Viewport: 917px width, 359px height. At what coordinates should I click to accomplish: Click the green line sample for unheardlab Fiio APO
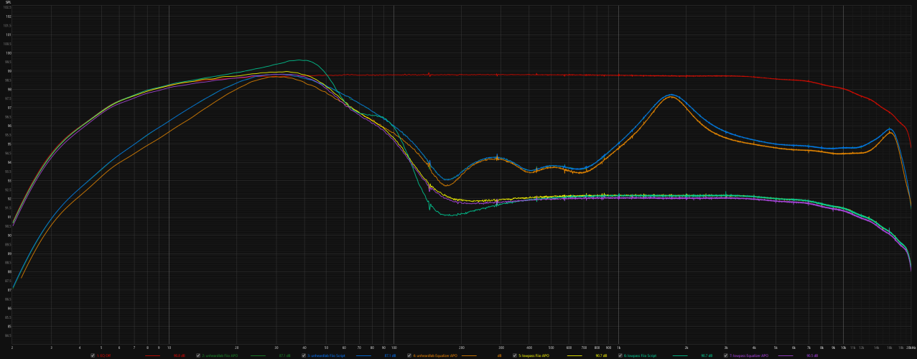pyautogui.click(x=258, y=355)
